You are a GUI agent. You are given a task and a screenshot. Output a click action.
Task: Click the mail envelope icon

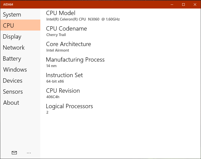(14, 153)
